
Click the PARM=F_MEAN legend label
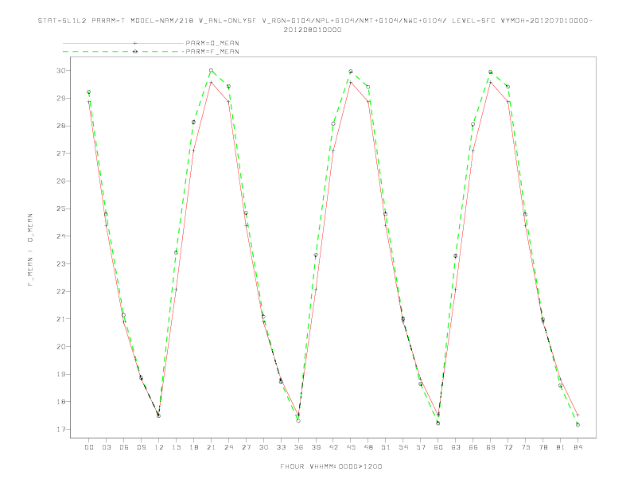point(212,52)
